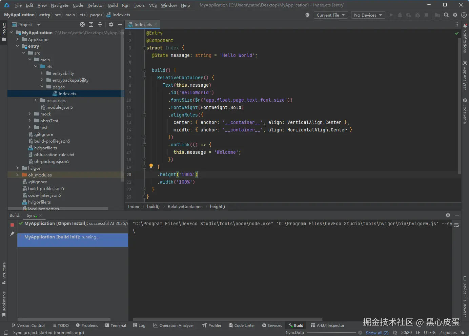
Task: Click the user account avatar icon
Action: click(x=464, y=15)
